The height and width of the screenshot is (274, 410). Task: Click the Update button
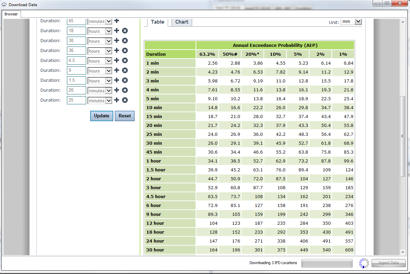[x=102, y=116]
